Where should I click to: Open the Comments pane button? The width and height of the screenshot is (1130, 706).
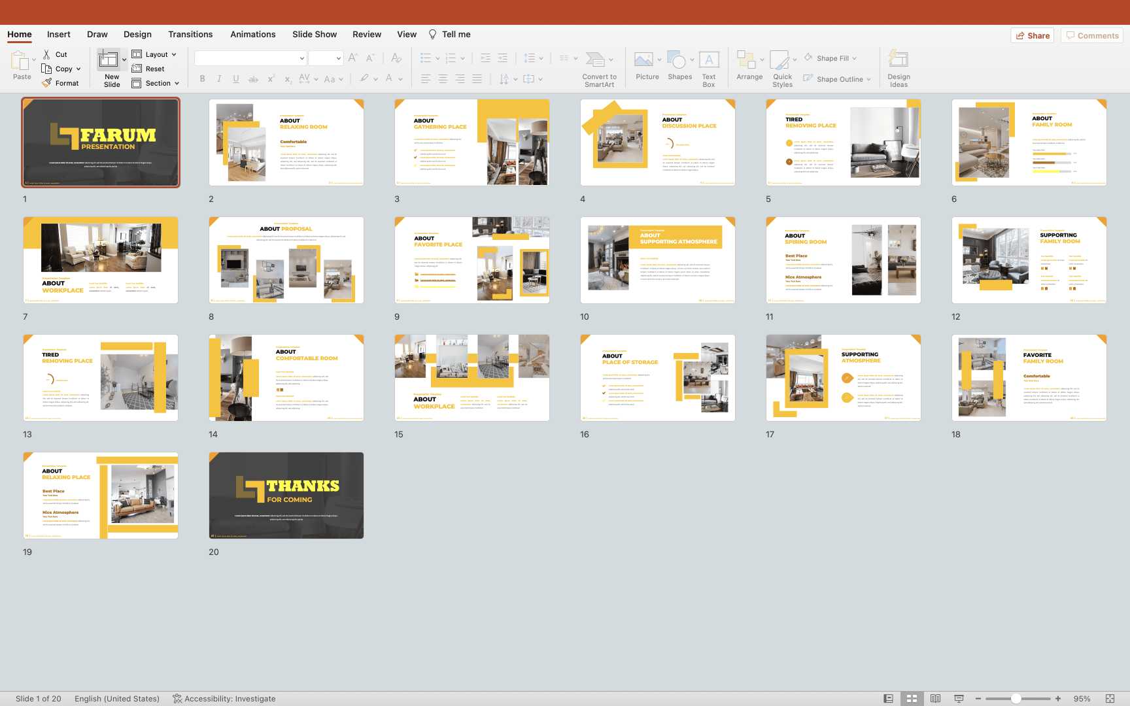[1091, 36]
